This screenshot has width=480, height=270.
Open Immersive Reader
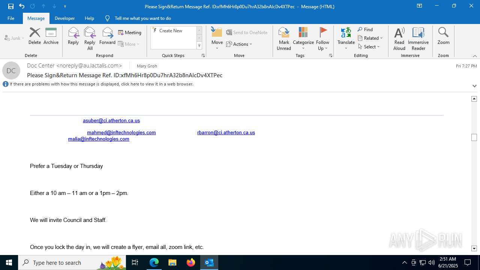point(418,38)
